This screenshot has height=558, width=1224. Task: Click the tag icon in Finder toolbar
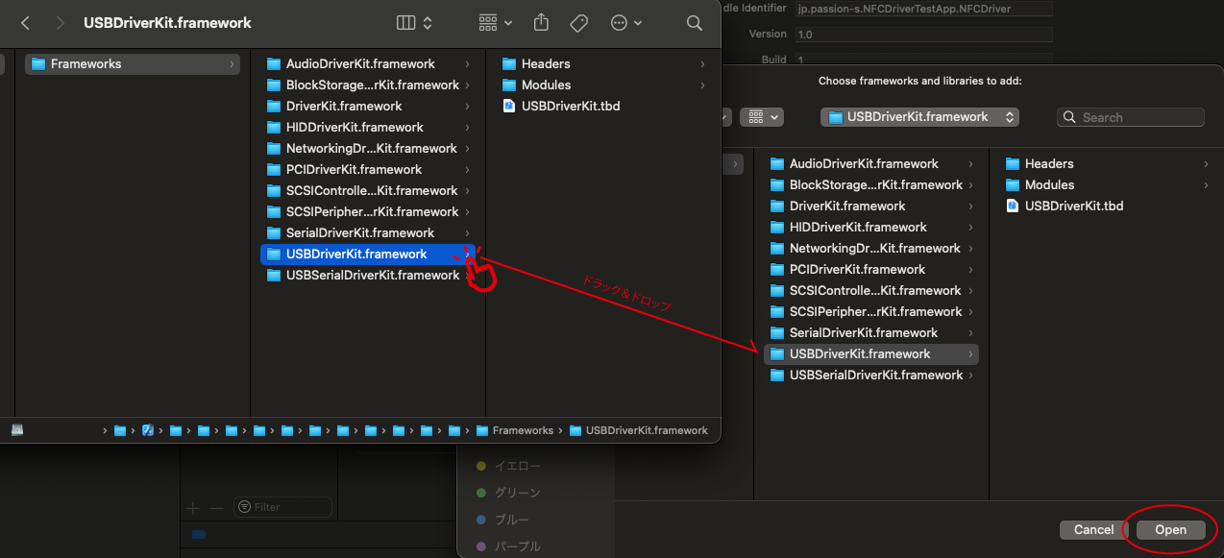pos(578,22)
